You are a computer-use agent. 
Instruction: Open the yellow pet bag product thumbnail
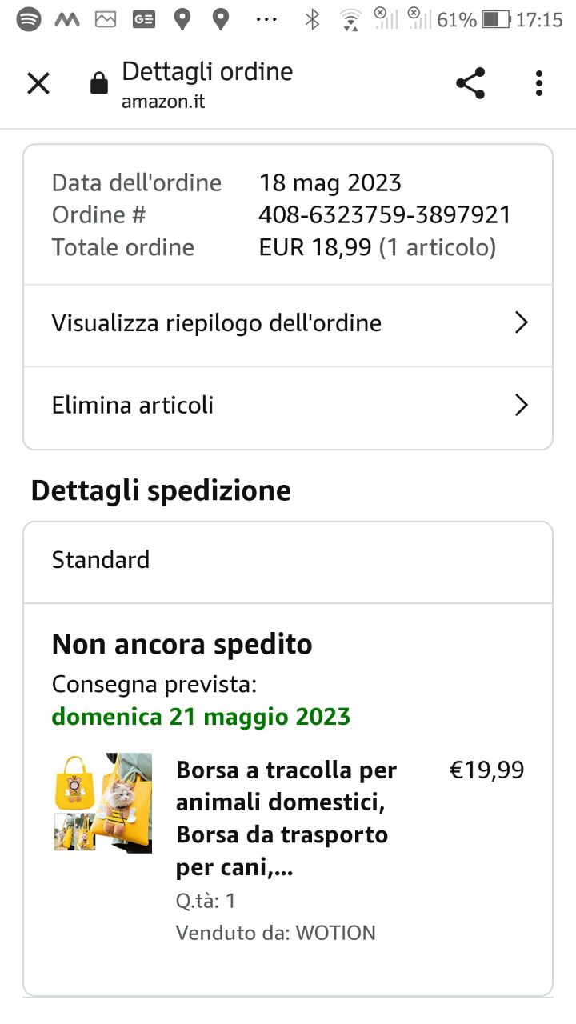(x=103, y=802)
